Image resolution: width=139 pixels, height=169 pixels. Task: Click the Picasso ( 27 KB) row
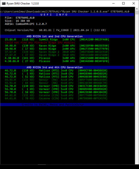pos(57,61)
